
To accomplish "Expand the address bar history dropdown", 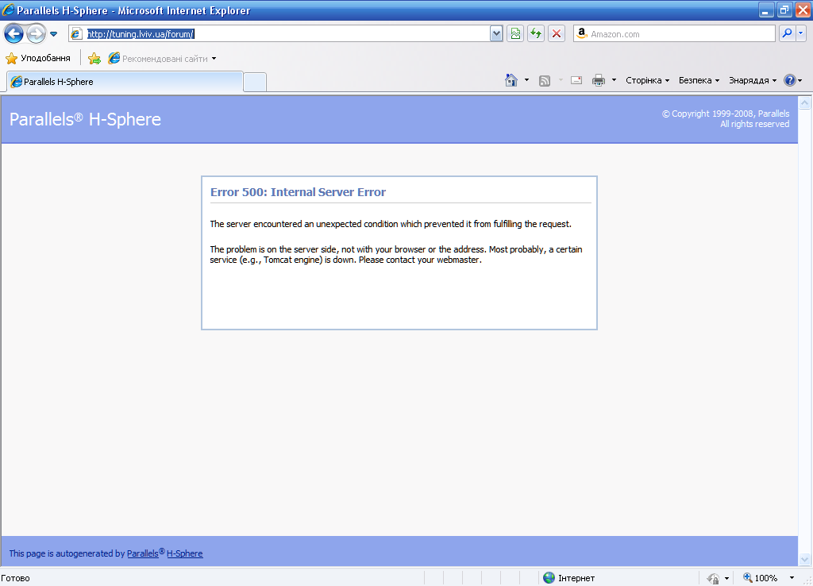I will point(496,34).
